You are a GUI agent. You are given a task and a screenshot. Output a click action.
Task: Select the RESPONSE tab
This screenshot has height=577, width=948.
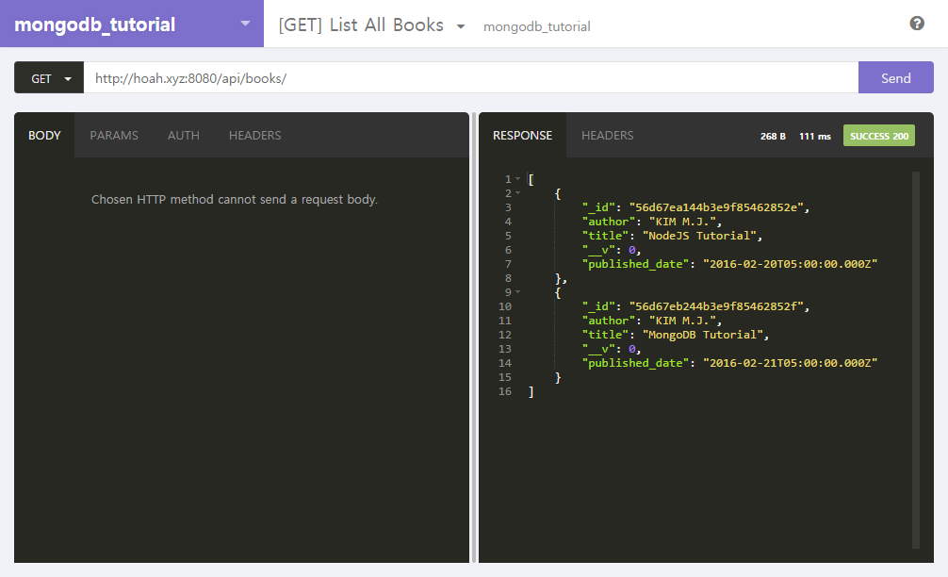522,135
